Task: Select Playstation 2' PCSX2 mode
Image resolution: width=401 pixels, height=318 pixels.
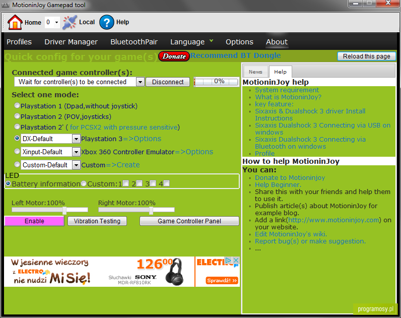Action: (x=17, y=126)
